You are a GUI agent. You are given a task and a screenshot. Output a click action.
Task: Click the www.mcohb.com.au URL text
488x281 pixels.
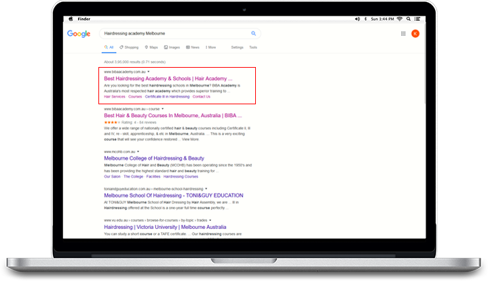point(119,152)
